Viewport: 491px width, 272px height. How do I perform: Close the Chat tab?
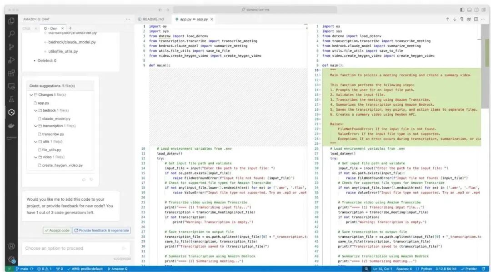click(x=35, y=28)
